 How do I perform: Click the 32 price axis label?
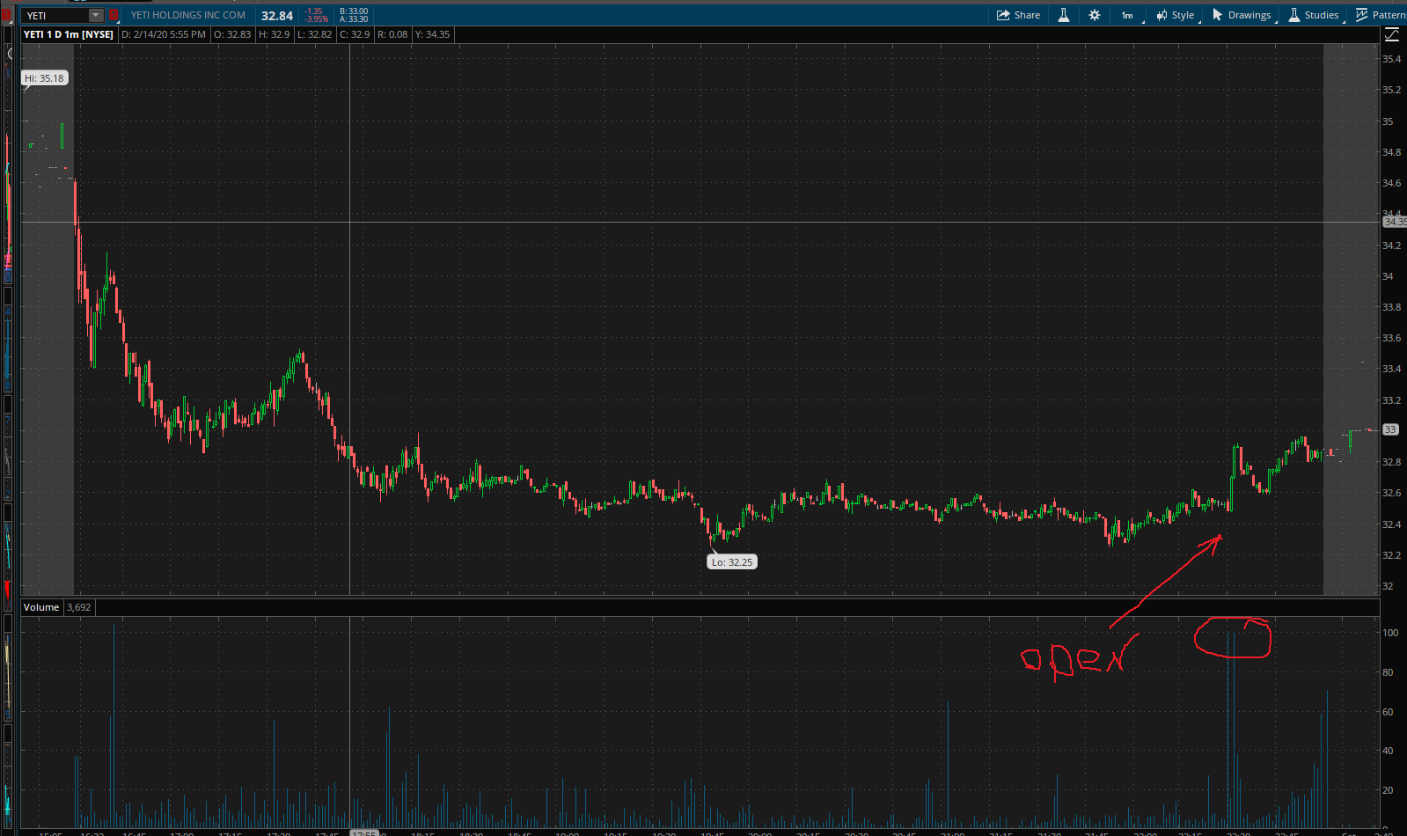(x=1388, y=586)
